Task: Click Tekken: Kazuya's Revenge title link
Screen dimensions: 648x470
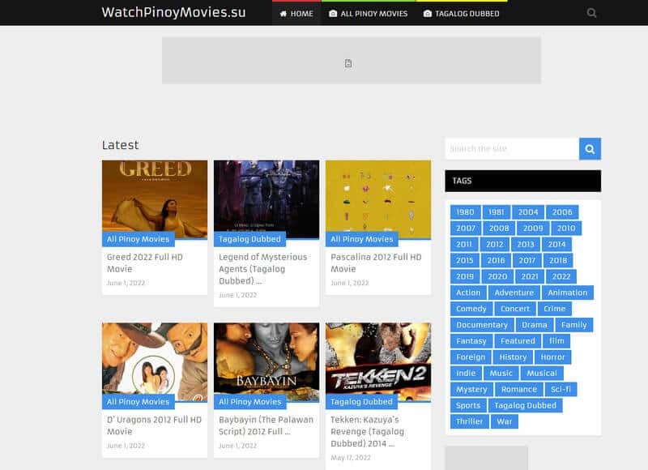Action: [x=368, y=432]
